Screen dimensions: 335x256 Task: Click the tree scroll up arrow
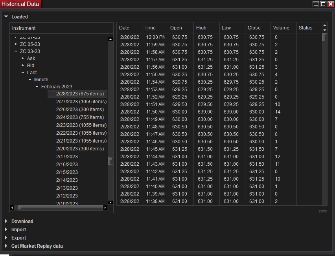[110, 39]
